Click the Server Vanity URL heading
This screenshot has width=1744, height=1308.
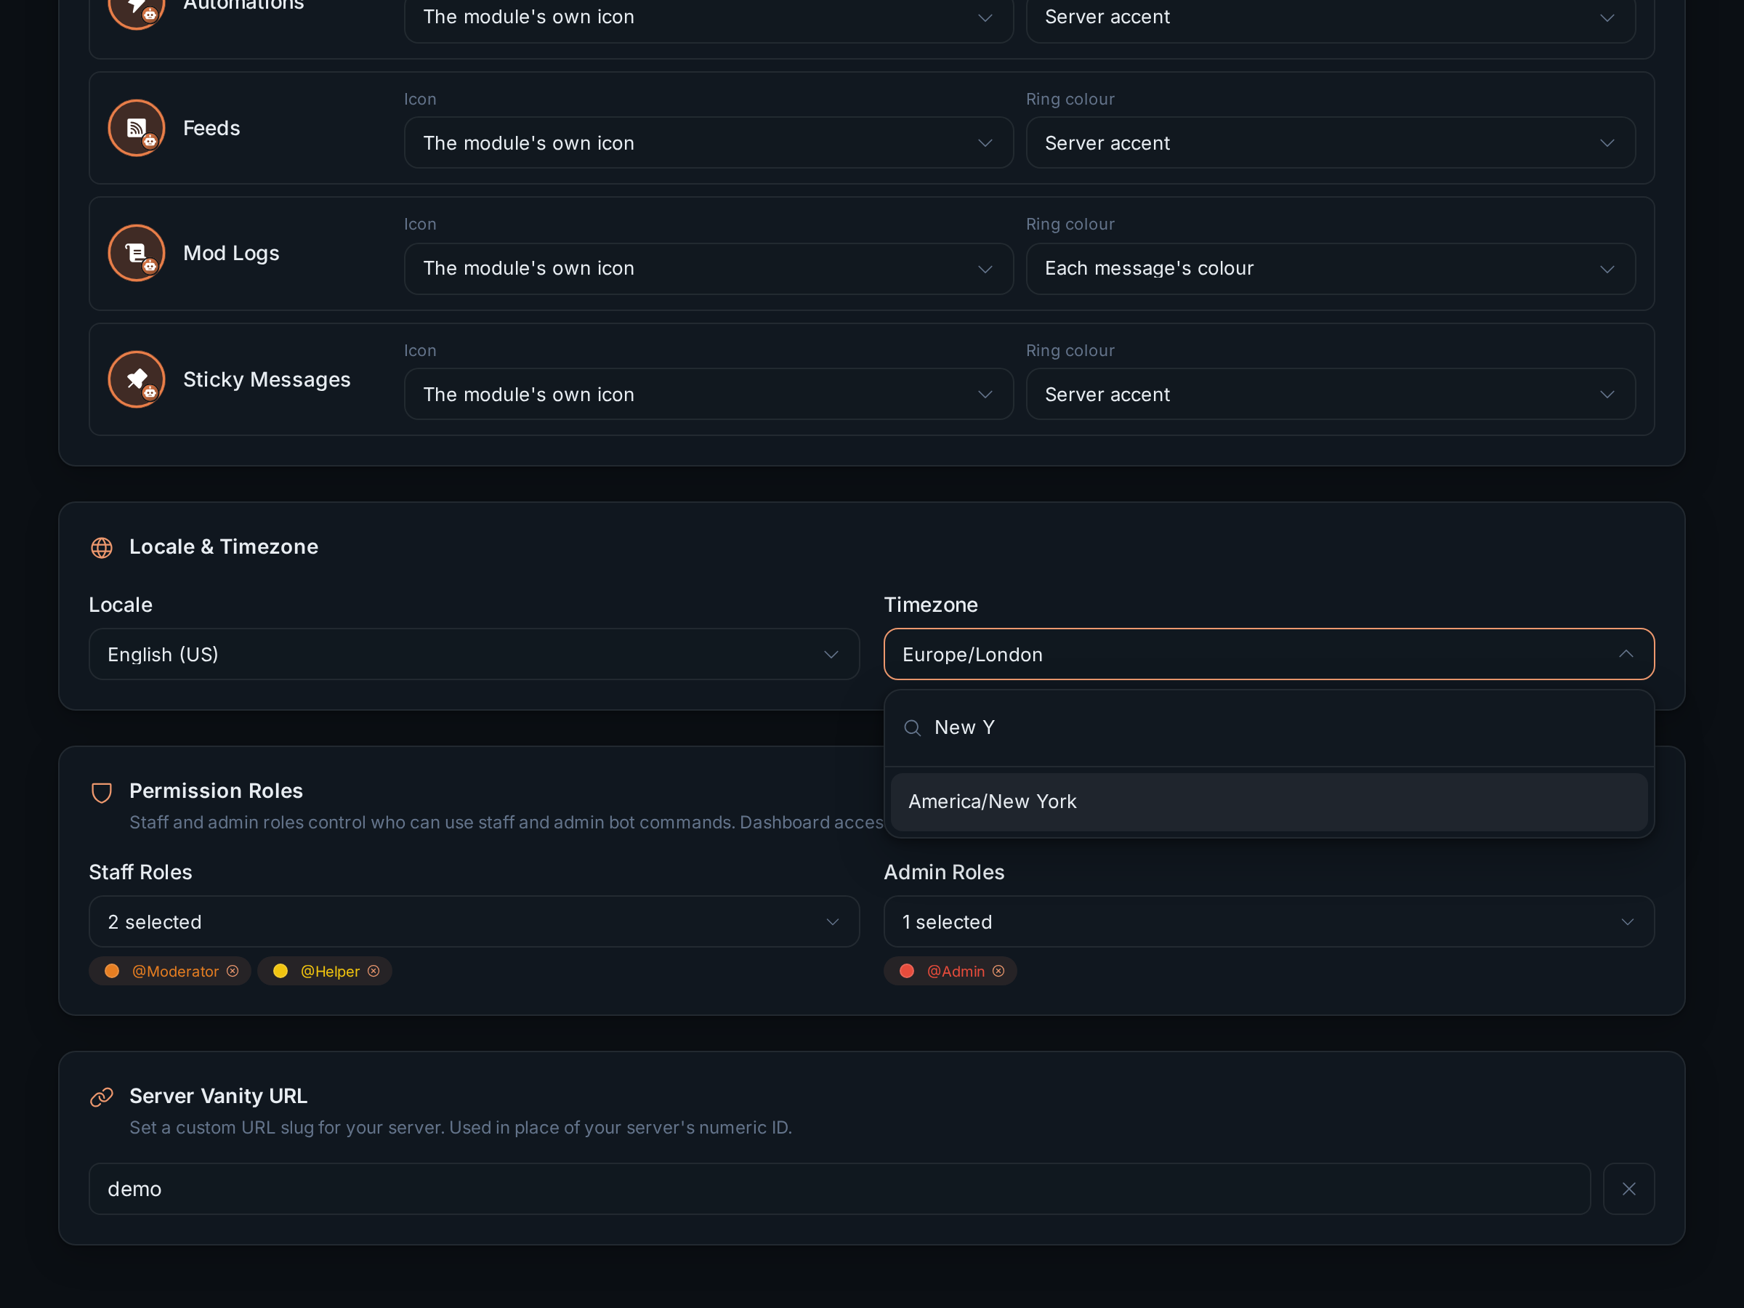(219, 1096)
